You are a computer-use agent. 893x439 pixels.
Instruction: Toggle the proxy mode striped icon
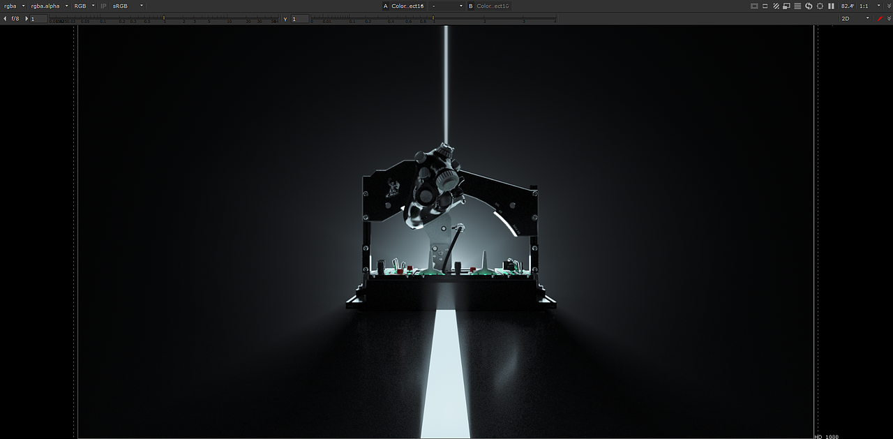coord(776,6)
